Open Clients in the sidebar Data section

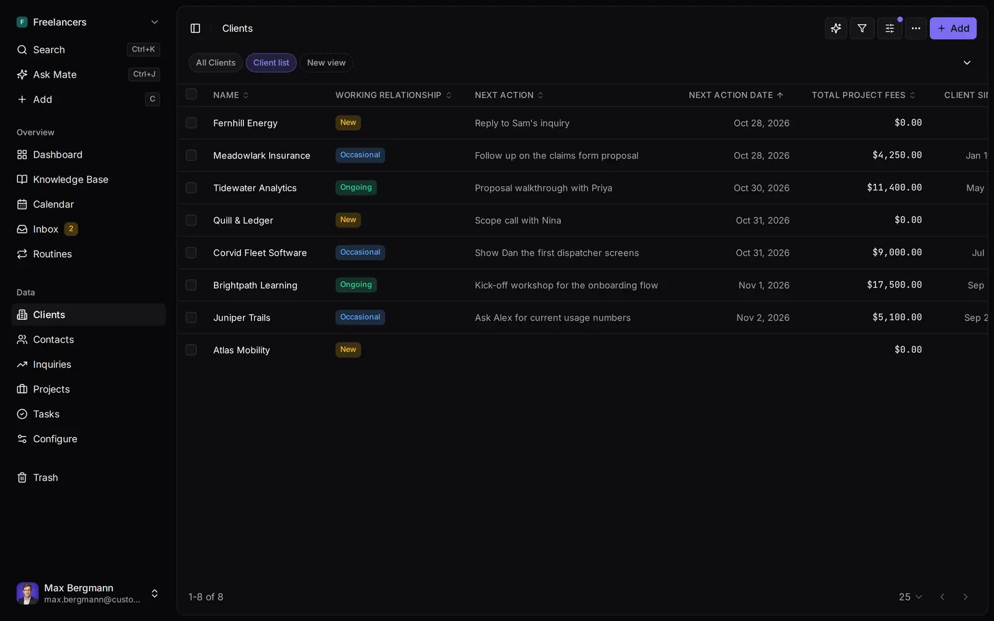(x=88, y=315)
